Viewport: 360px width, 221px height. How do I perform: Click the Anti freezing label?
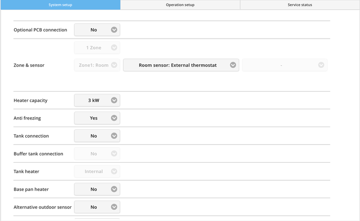point(27,118)
